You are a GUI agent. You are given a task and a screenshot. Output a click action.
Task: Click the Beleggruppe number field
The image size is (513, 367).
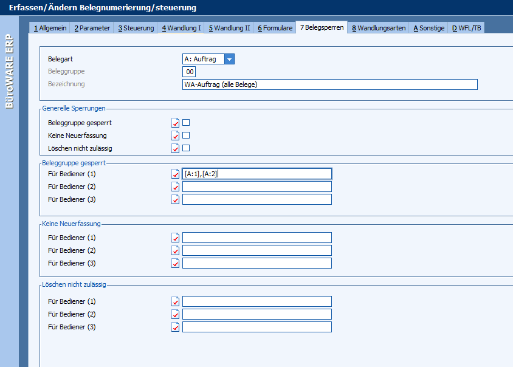[190, 72]
